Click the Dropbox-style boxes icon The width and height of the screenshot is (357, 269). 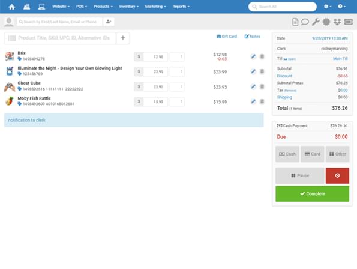(337, 22)
